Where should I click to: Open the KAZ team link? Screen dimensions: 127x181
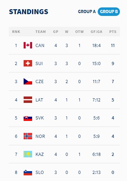tap(40, 154)
